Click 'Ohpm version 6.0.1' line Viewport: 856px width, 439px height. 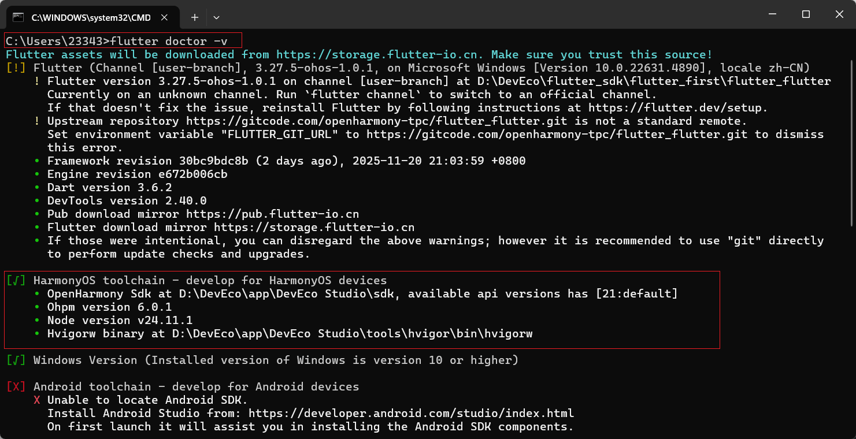pos(110,307)
